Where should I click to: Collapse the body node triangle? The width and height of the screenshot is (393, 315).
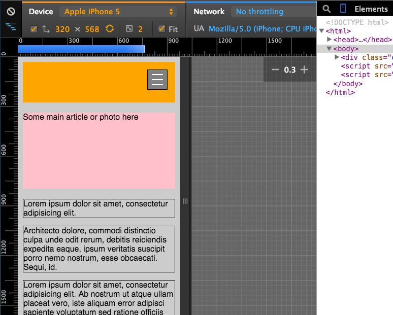[x=330, y=49]
